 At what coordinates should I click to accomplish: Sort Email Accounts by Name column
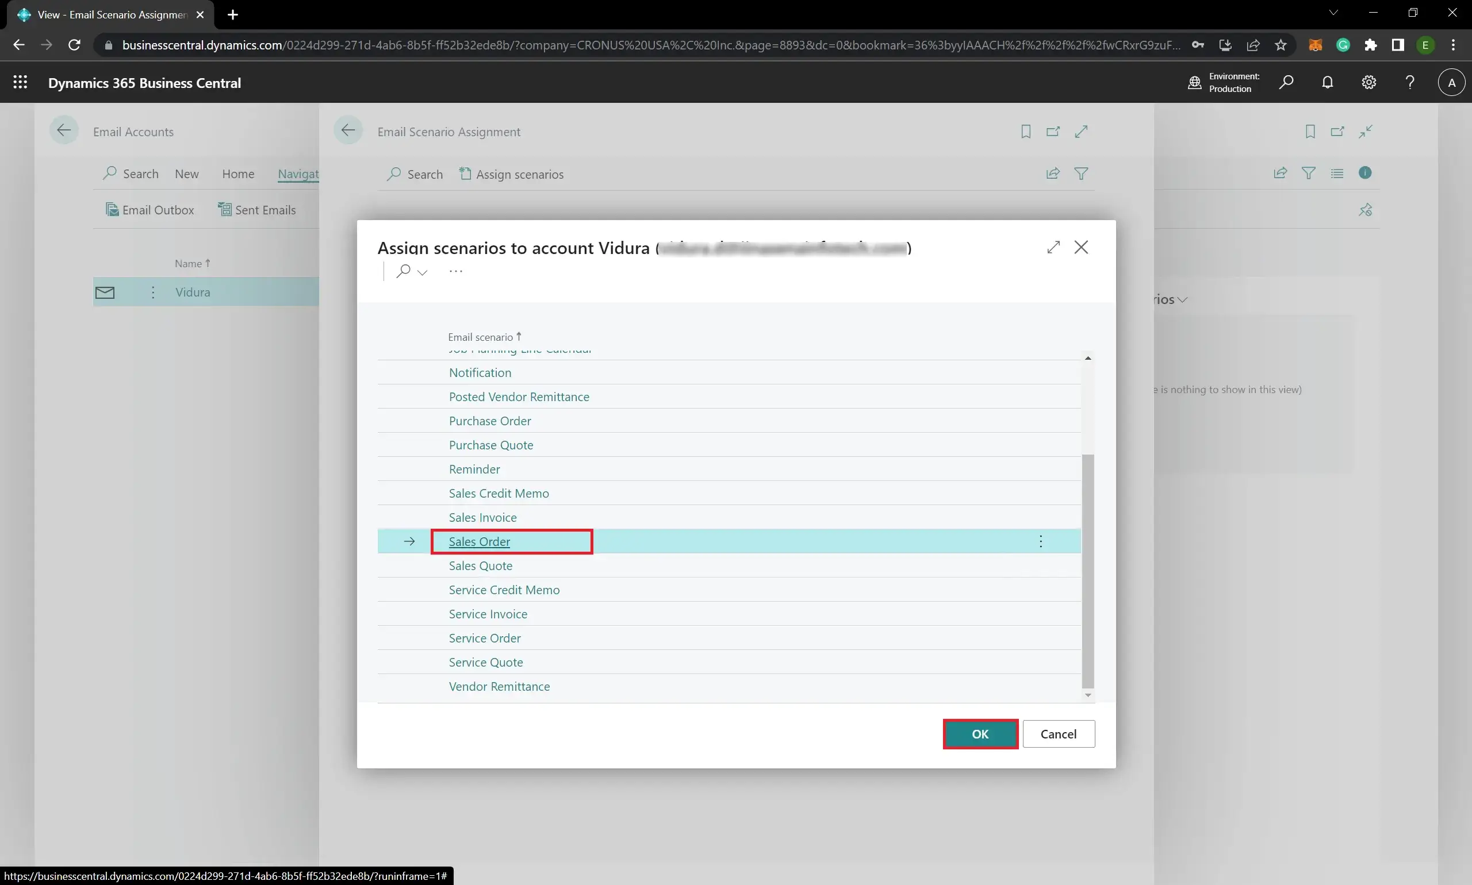[192, 264]
